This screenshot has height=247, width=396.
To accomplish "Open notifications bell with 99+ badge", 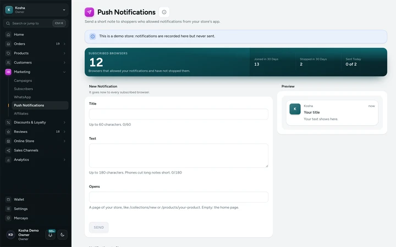I will [x=51, y=235].
